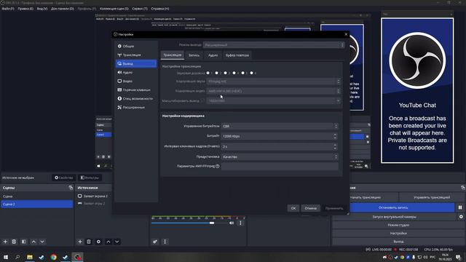Switch to the Recording (Запись) tab

[x=194, y=55]
